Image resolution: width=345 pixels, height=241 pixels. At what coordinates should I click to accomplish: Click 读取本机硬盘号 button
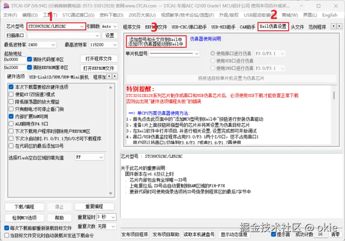199,234
